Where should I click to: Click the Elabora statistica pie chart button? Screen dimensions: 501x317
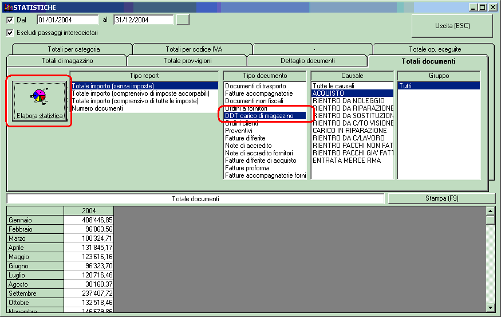pos(40,101)
